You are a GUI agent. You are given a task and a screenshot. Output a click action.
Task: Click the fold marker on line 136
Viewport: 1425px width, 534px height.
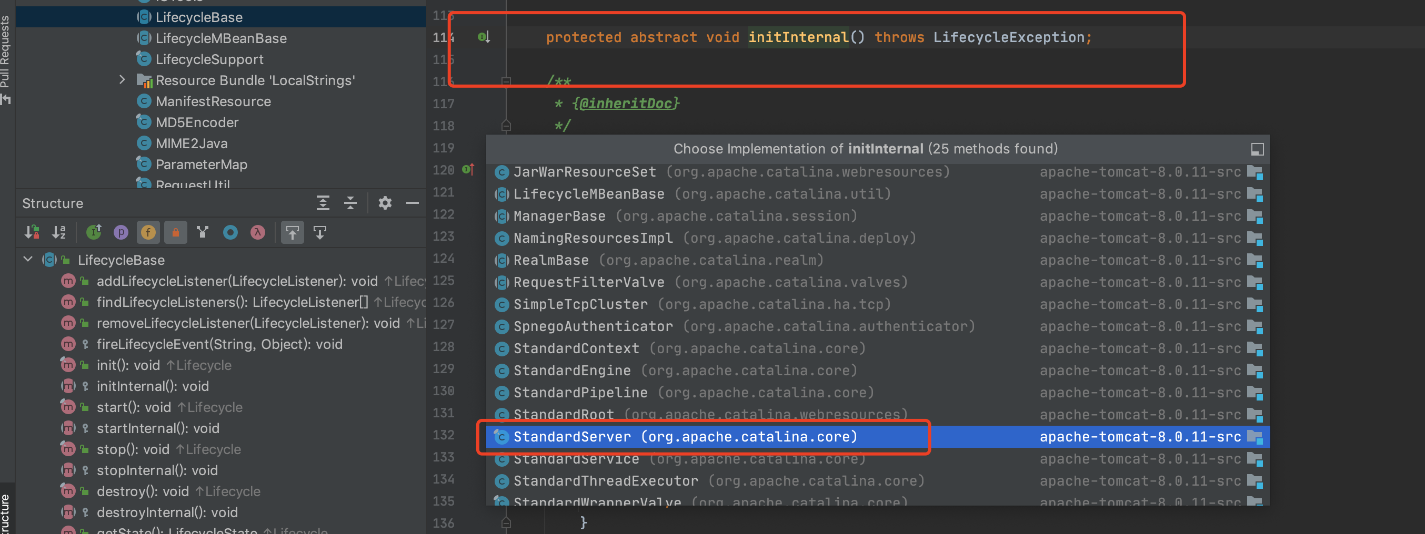[x=506, y=523]
